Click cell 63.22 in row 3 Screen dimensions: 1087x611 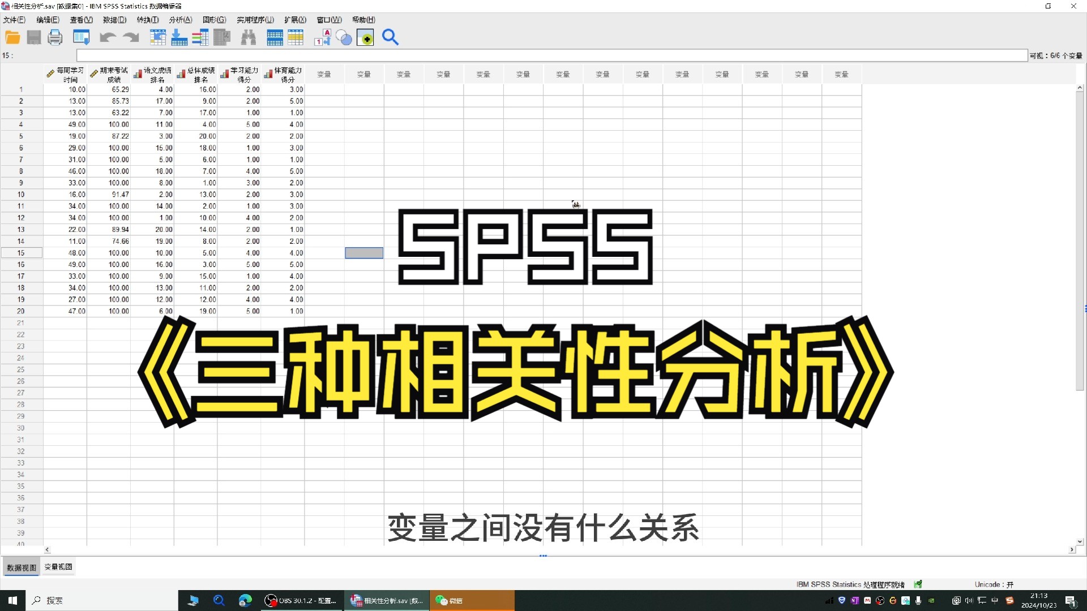pyautogui.click(x=109, y=113)
